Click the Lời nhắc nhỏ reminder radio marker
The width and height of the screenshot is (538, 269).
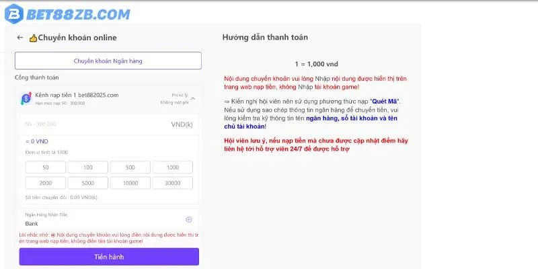point(53,235)
